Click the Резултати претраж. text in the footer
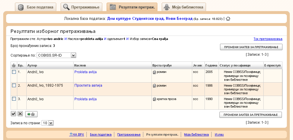 tap(162, 134)
